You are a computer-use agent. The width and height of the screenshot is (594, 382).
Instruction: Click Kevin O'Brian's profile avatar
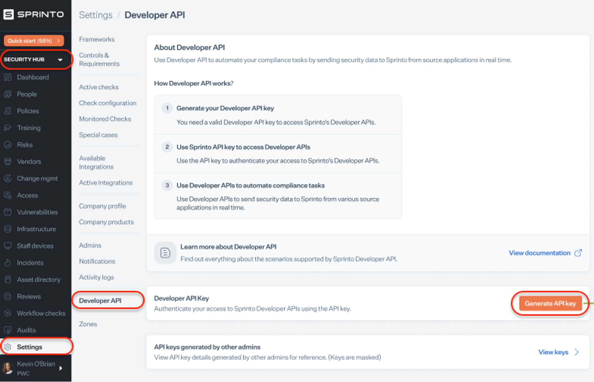[x=8, y=368]
